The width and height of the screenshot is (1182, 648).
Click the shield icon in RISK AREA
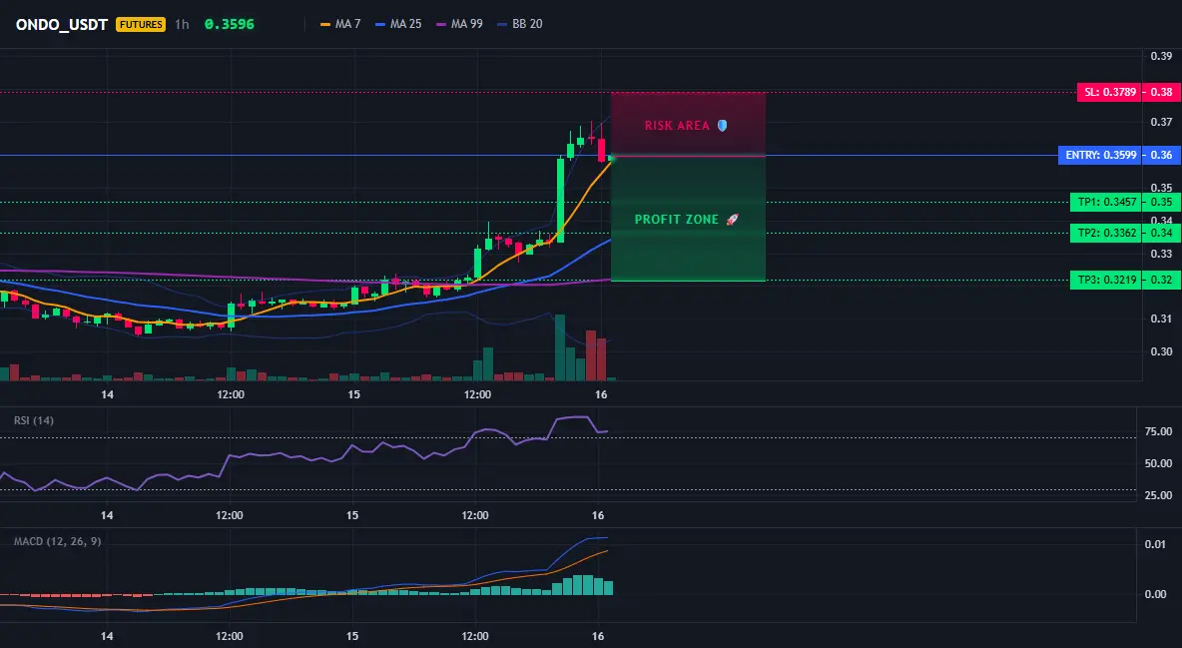tap(722, 125)
